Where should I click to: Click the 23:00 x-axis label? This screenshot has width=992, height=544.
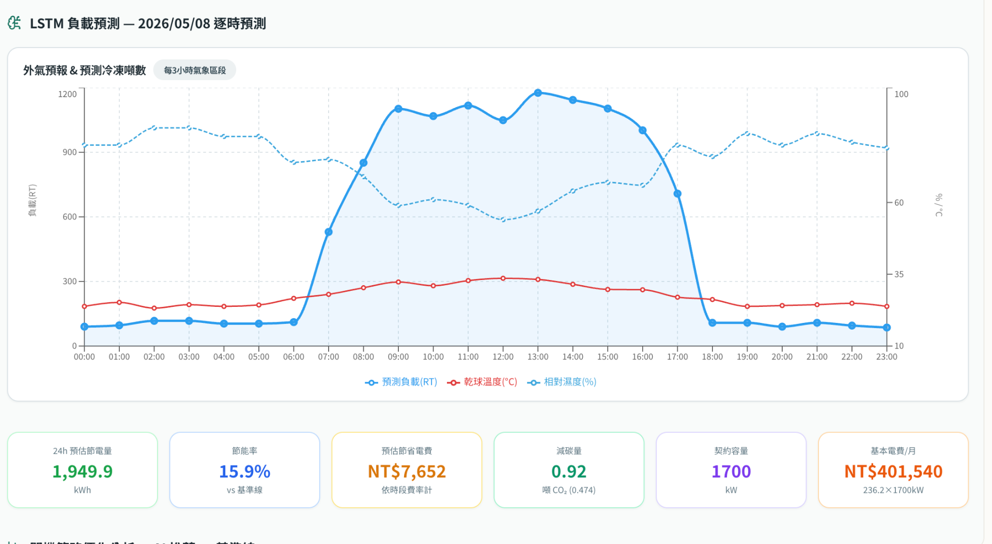887,357
